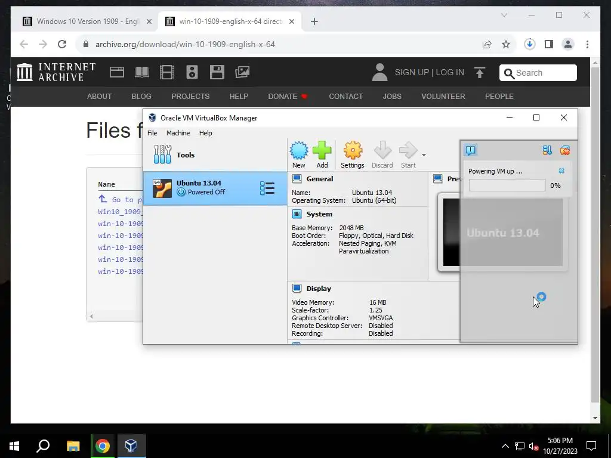Viewport: 611px width, 458px height.
Task: Toggle Chrome side panel icon
Action: pyautogui.click(x=549, y=44)
